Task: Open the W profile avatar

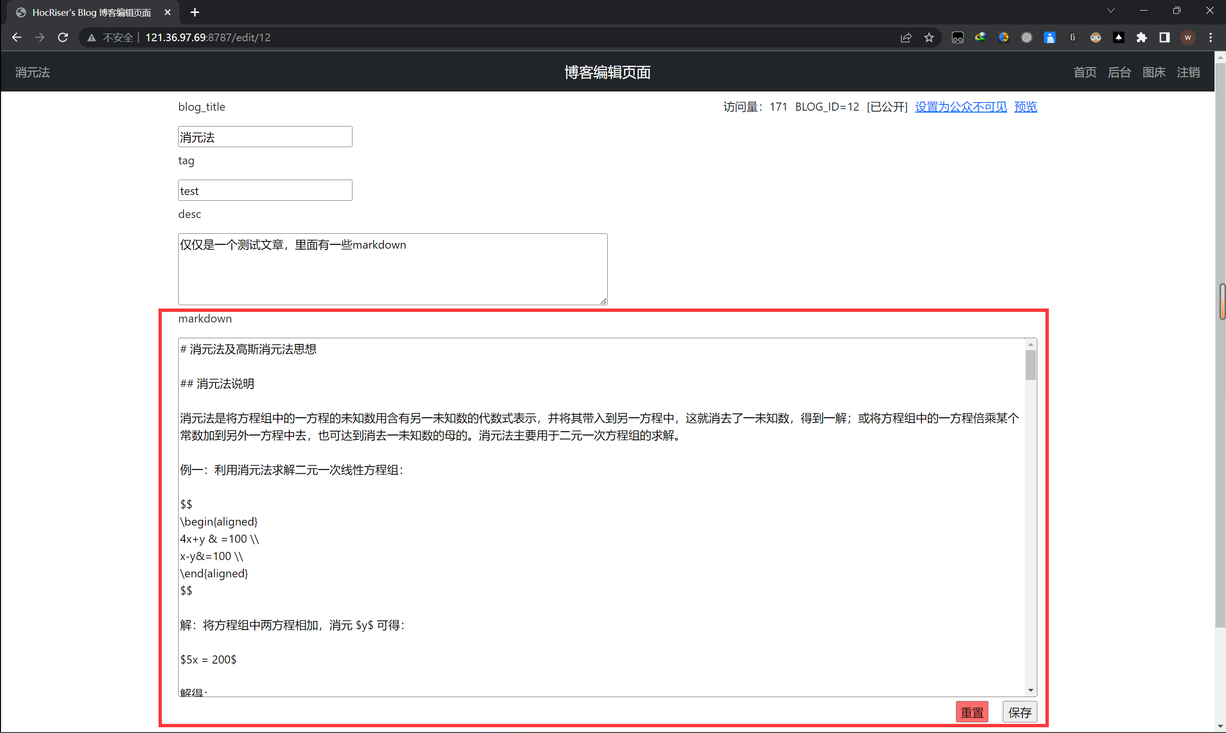Action: (1188, 37)
